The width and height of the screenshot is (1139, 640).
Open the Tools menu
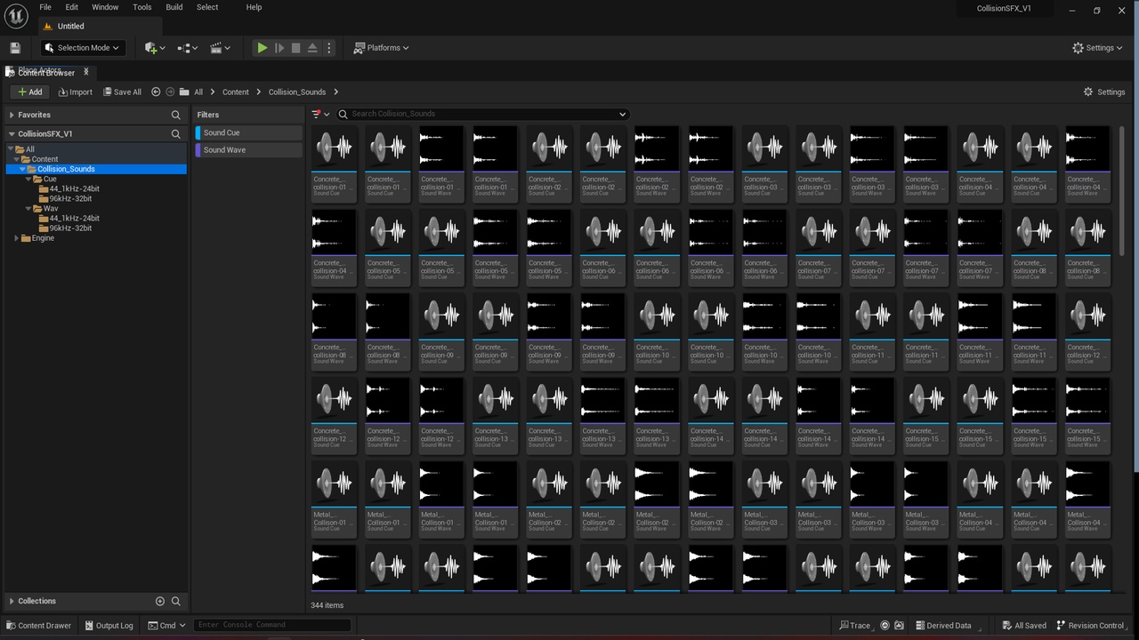click(142, 7)
